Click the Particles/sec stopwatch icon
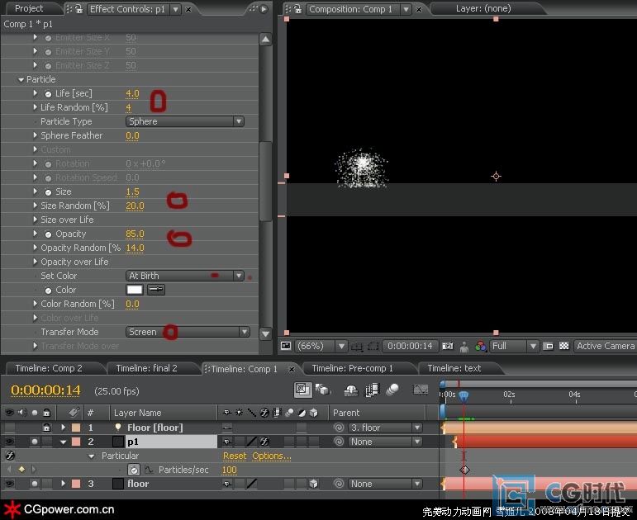The height and width of the screenshot is (520, 637). (x=134, y=470)
